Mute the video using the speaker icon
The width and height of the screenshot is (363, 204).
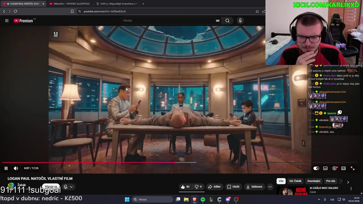(x=16, y=168)
